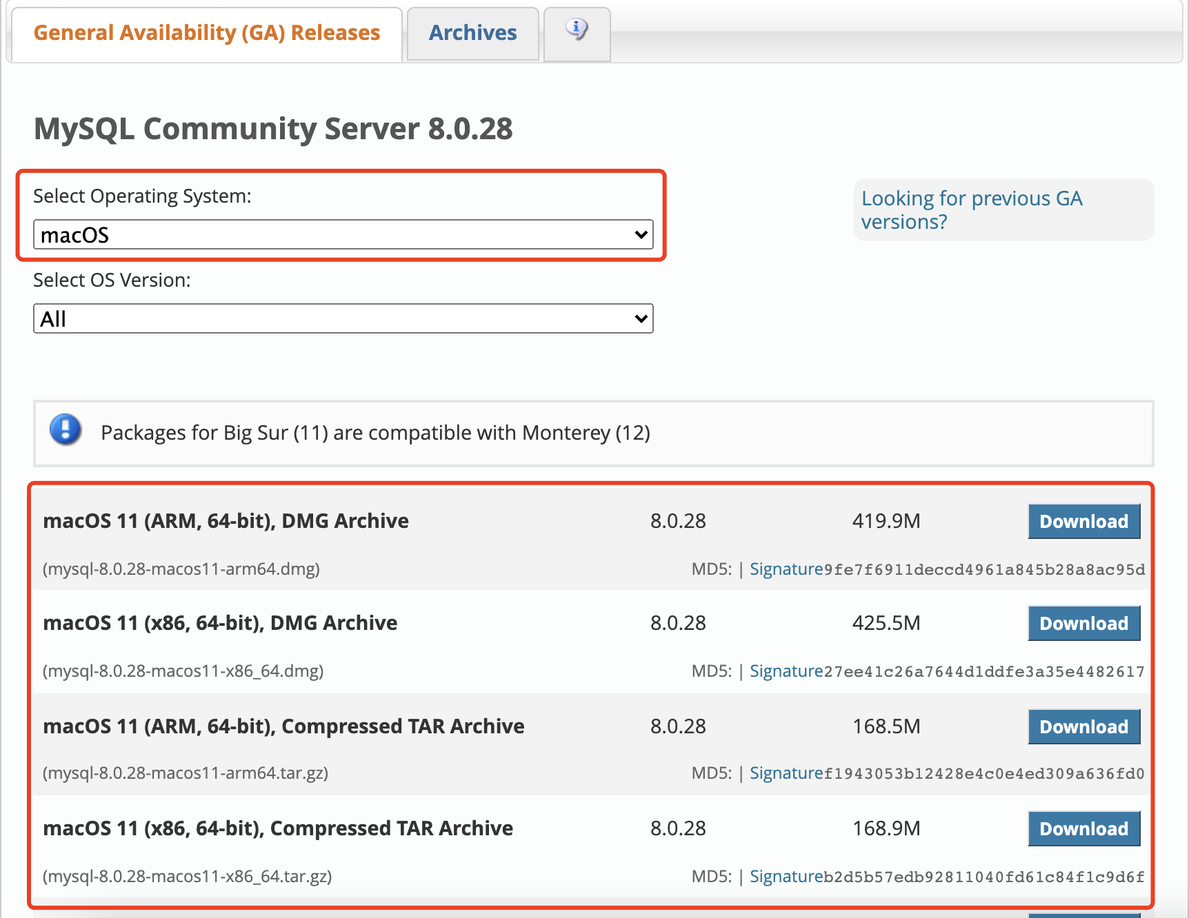Click the size value '419.9M'

click(x=886, y=521)
